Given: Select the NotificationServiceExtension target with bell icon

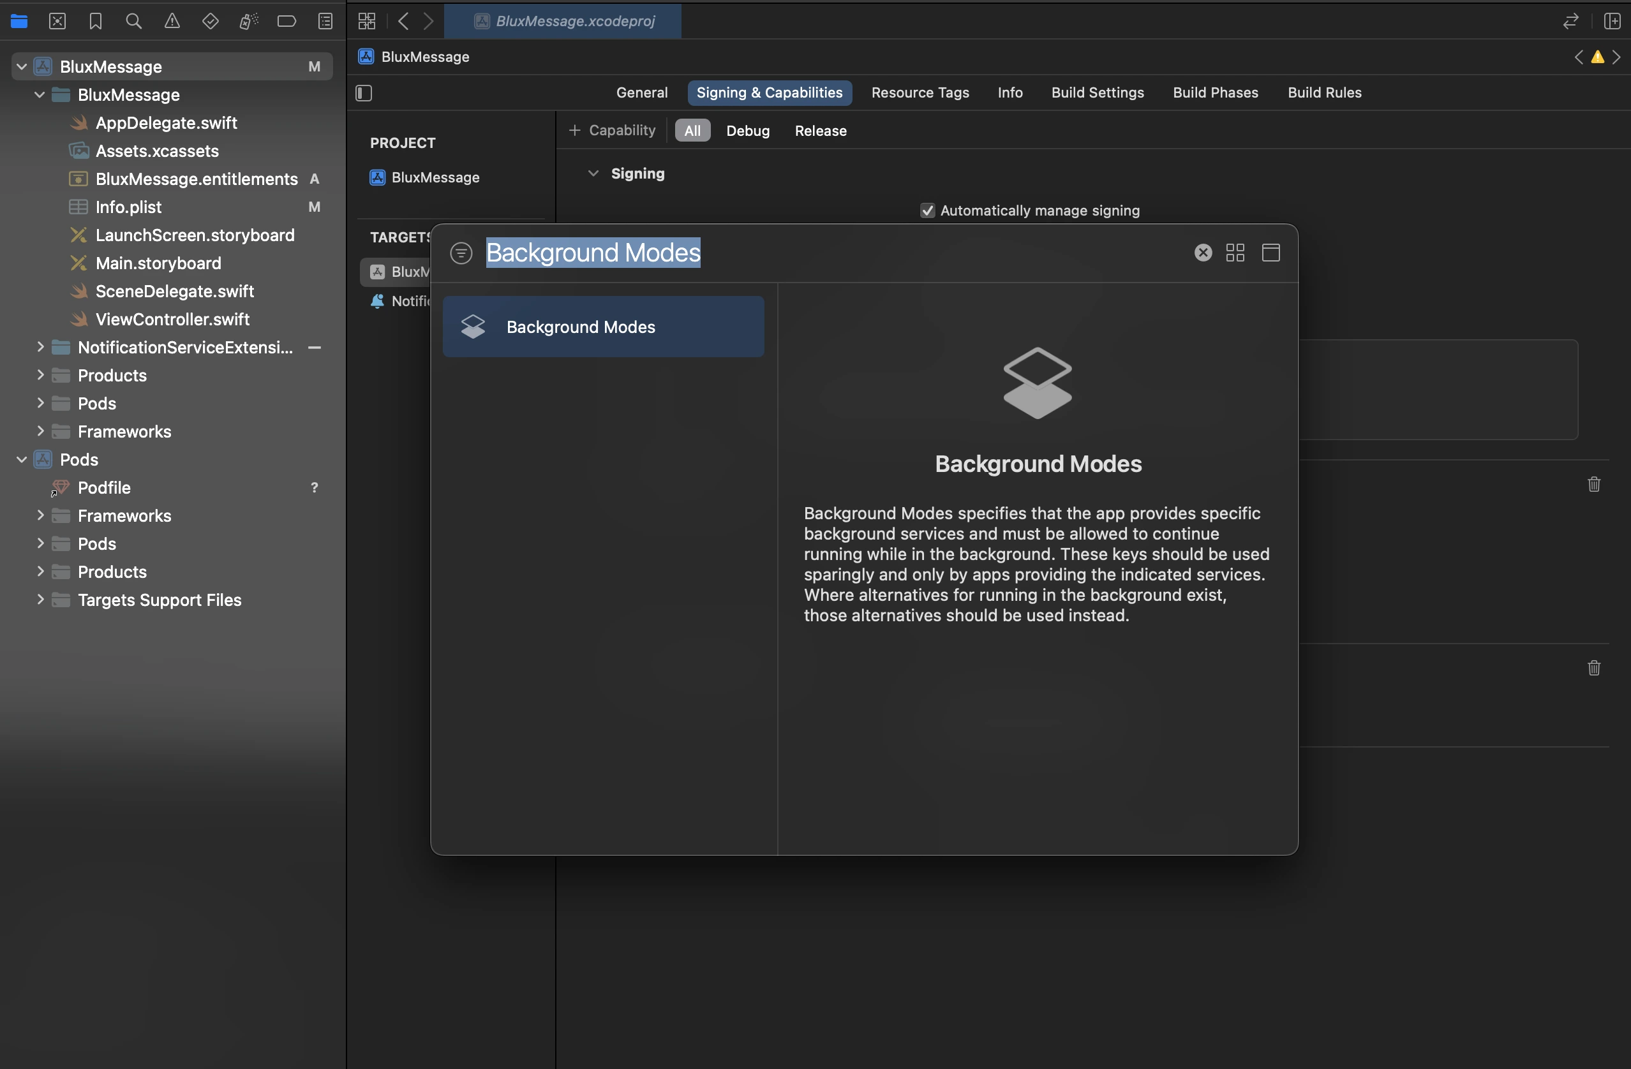Looking at the screenshot, I should [399, 300].
